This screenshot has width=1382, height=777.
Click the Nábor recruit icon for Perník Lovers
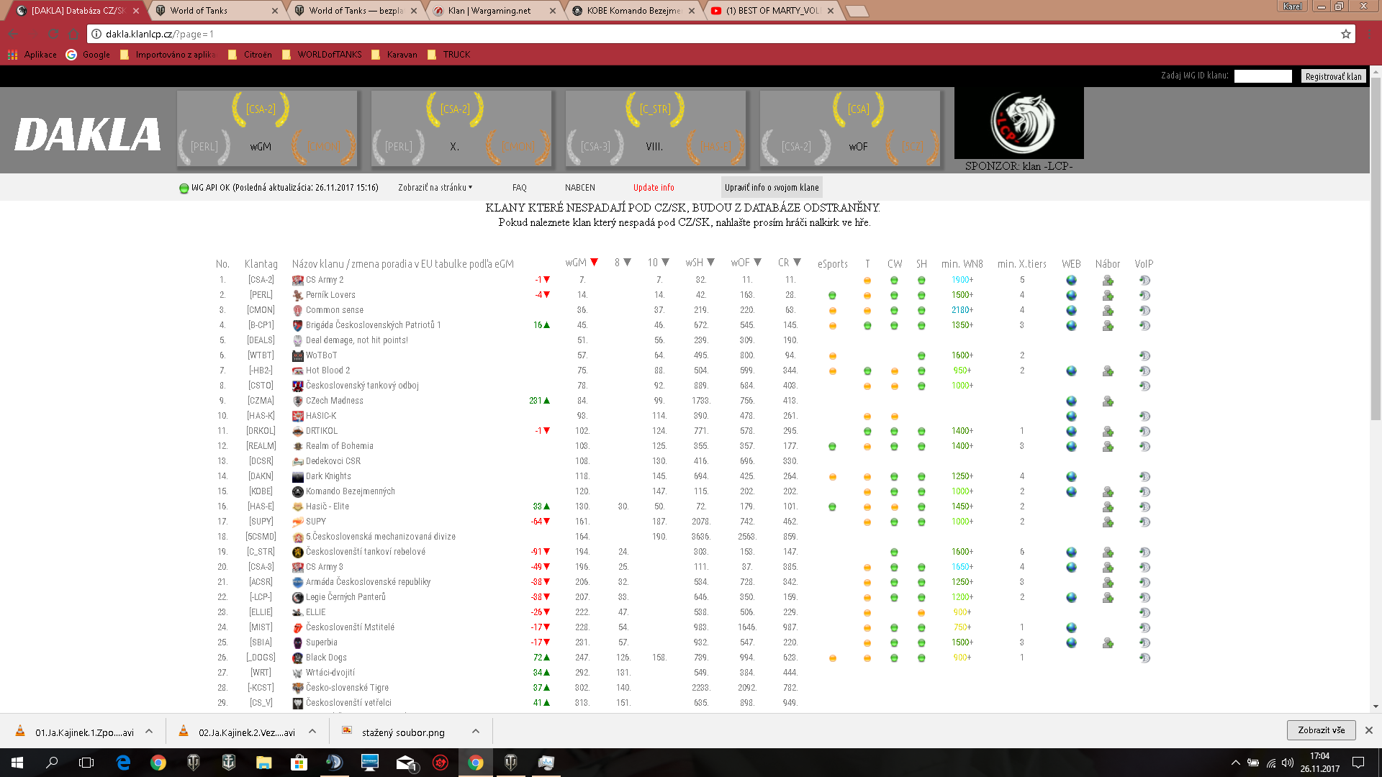1108,296
